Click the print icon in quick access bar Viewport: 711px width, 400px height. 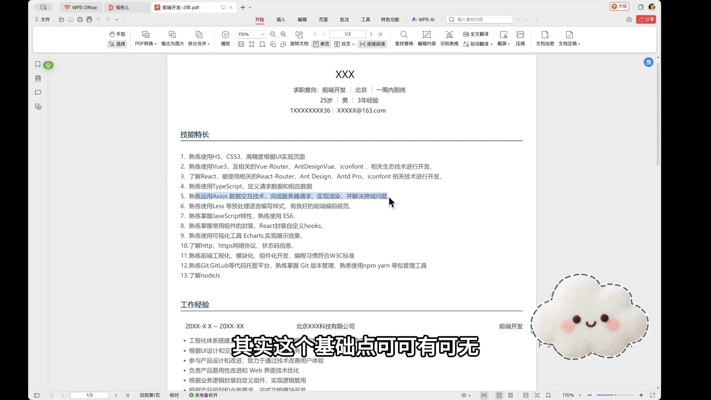[x=80, y=20]
